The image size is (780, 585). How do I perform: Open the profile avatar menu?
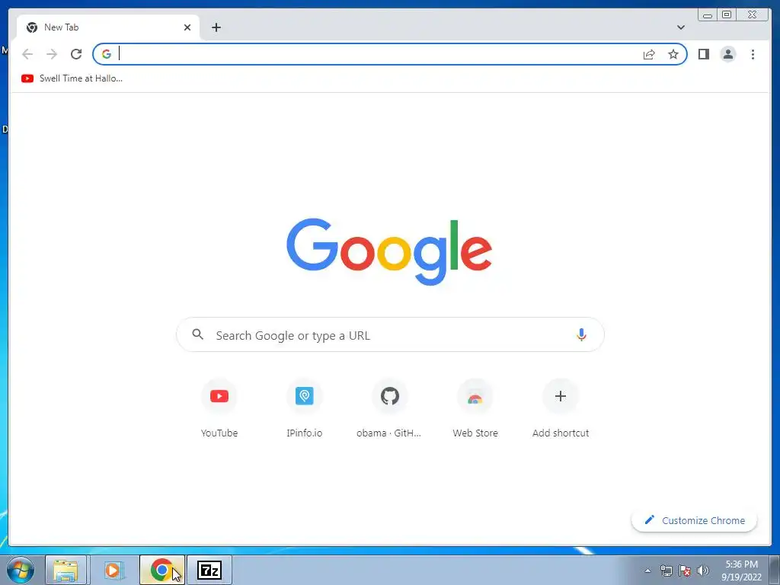[x=727, y=54]
